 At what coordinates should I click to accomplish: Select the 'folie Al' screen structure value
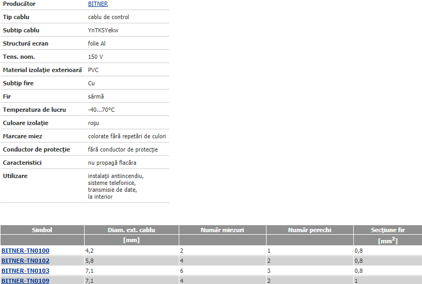pyautogui.click(x=97, y=43)
